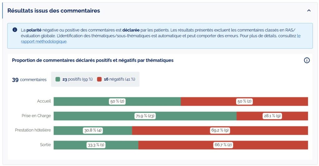Click the blue banner information icon
This screenshot has height=166, width=319.
(15, 30)
